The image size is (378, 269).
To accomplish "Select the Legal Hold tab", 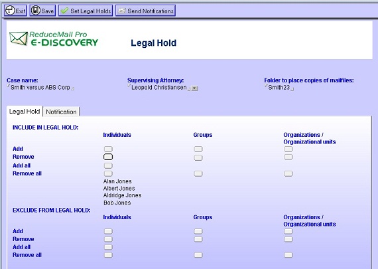I will [25, 112].
